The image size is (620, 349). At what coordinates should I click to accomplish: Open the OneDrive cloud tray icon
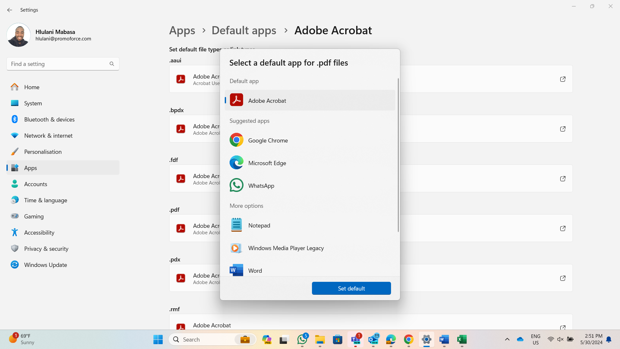click(520, 339)
